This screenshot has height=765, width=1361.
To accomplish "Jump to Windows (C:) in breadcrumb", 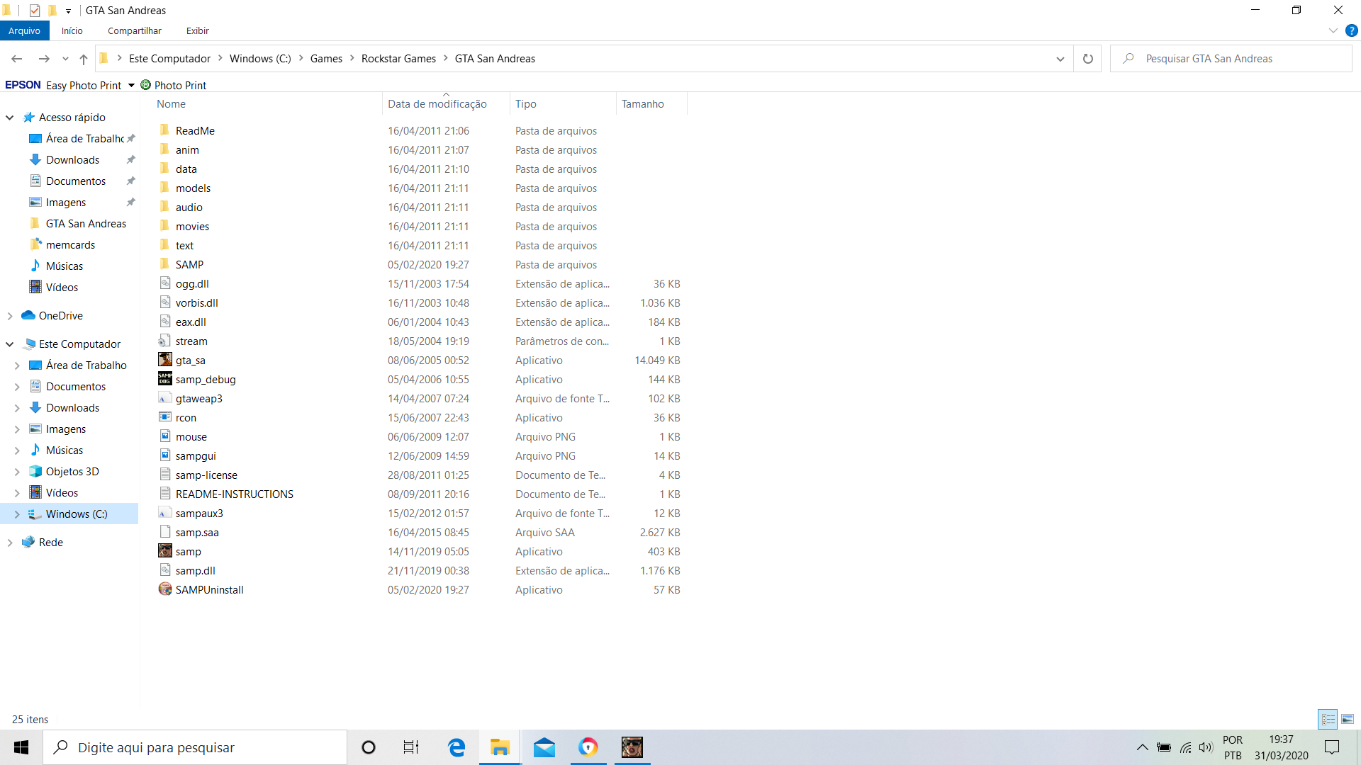I will click(260, 59).
